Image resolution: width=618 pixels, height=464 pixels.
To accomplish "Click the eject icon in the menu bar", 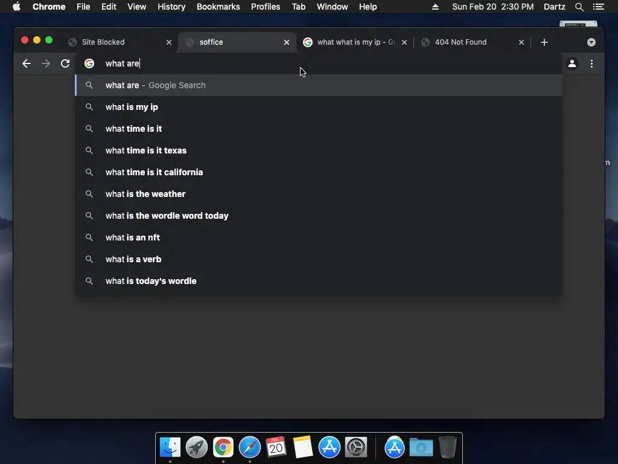I will pos(435,7).
